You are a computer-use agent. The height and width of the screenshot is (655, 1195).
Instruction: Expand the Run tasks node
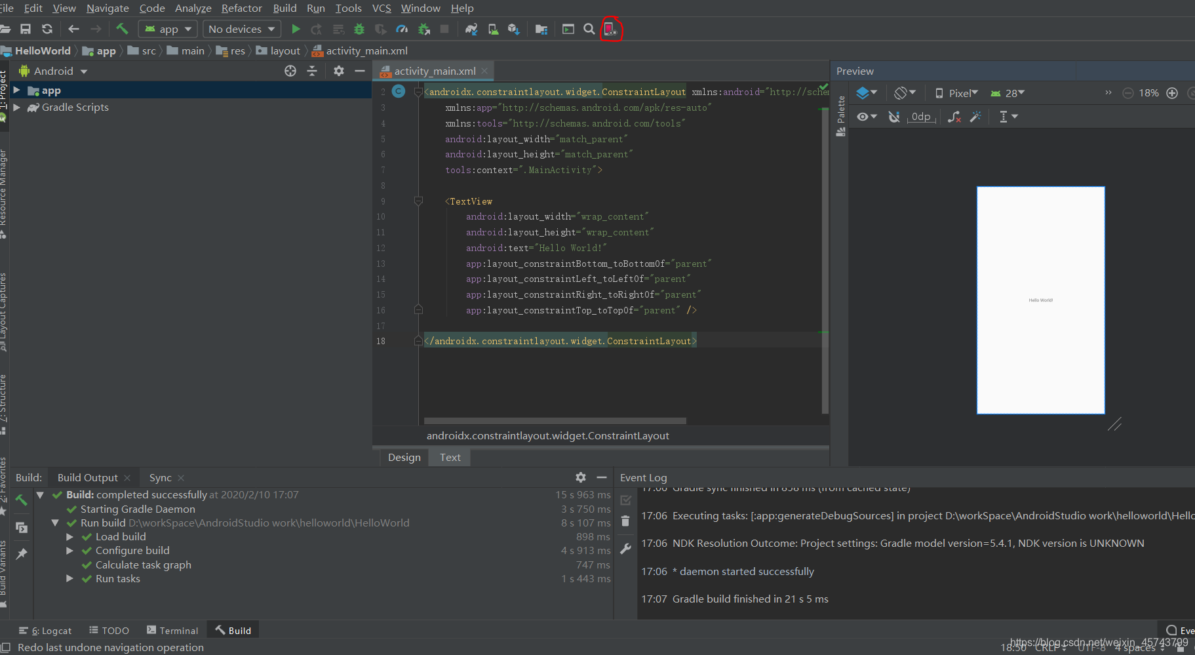[x=69, y=579]
